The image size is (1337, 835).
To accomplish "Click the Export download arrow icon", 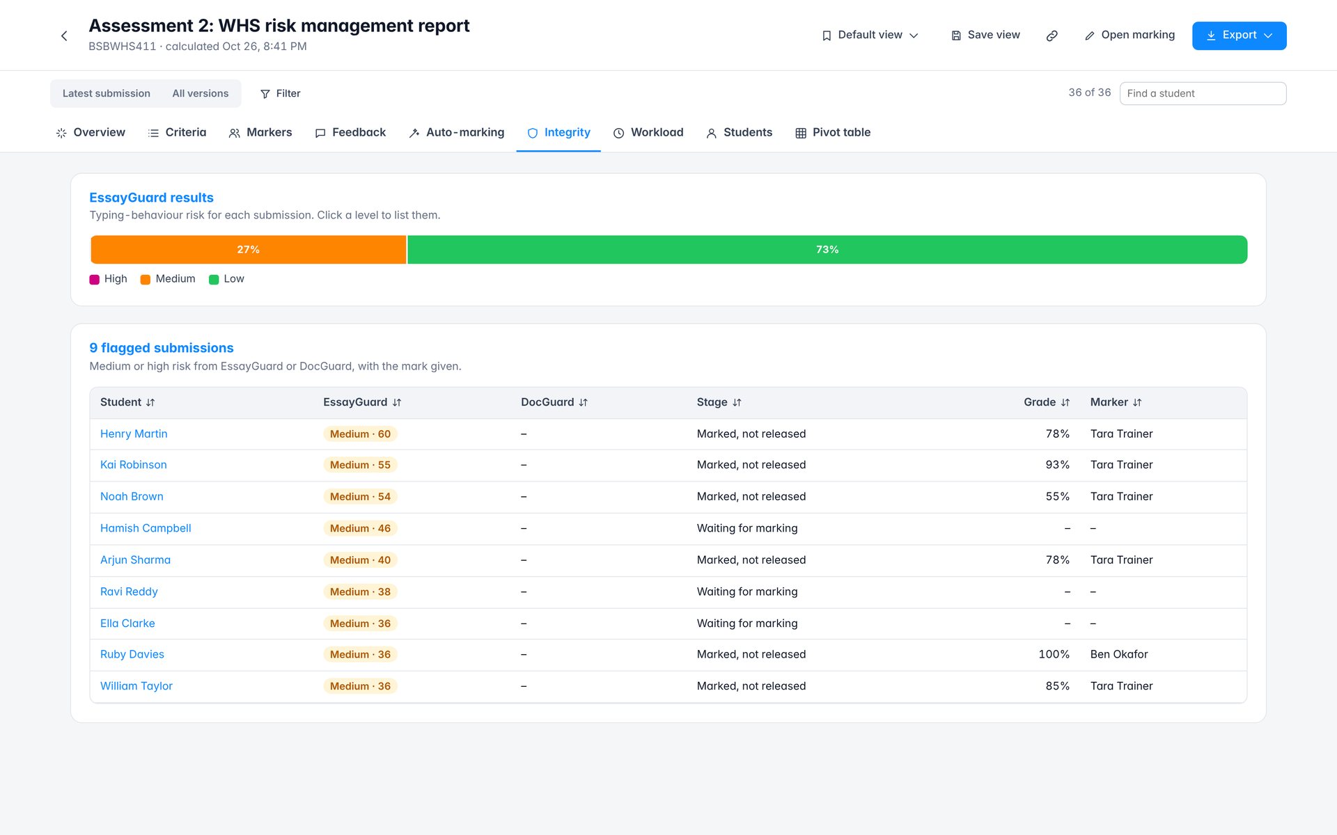I will coord(1211,35).
